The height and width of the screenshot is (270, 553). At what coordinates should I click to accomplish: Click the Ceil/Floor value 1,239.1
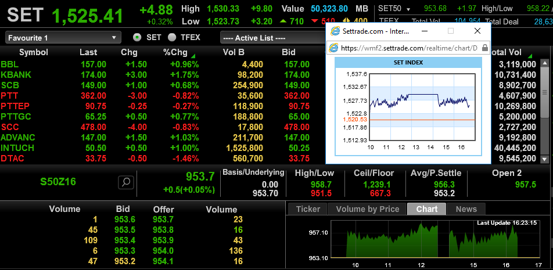(376, 184)
